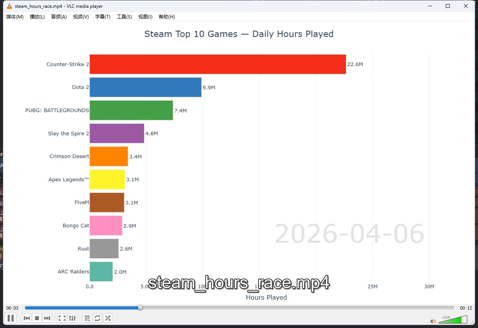Screen dimensions: 478x328
Task: Minimize the VLC window
Action: [x=430, y=6]
